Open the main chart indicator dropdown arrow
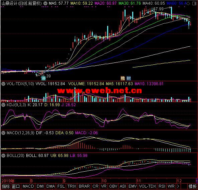The image size is (198, 190). point(45,3)
